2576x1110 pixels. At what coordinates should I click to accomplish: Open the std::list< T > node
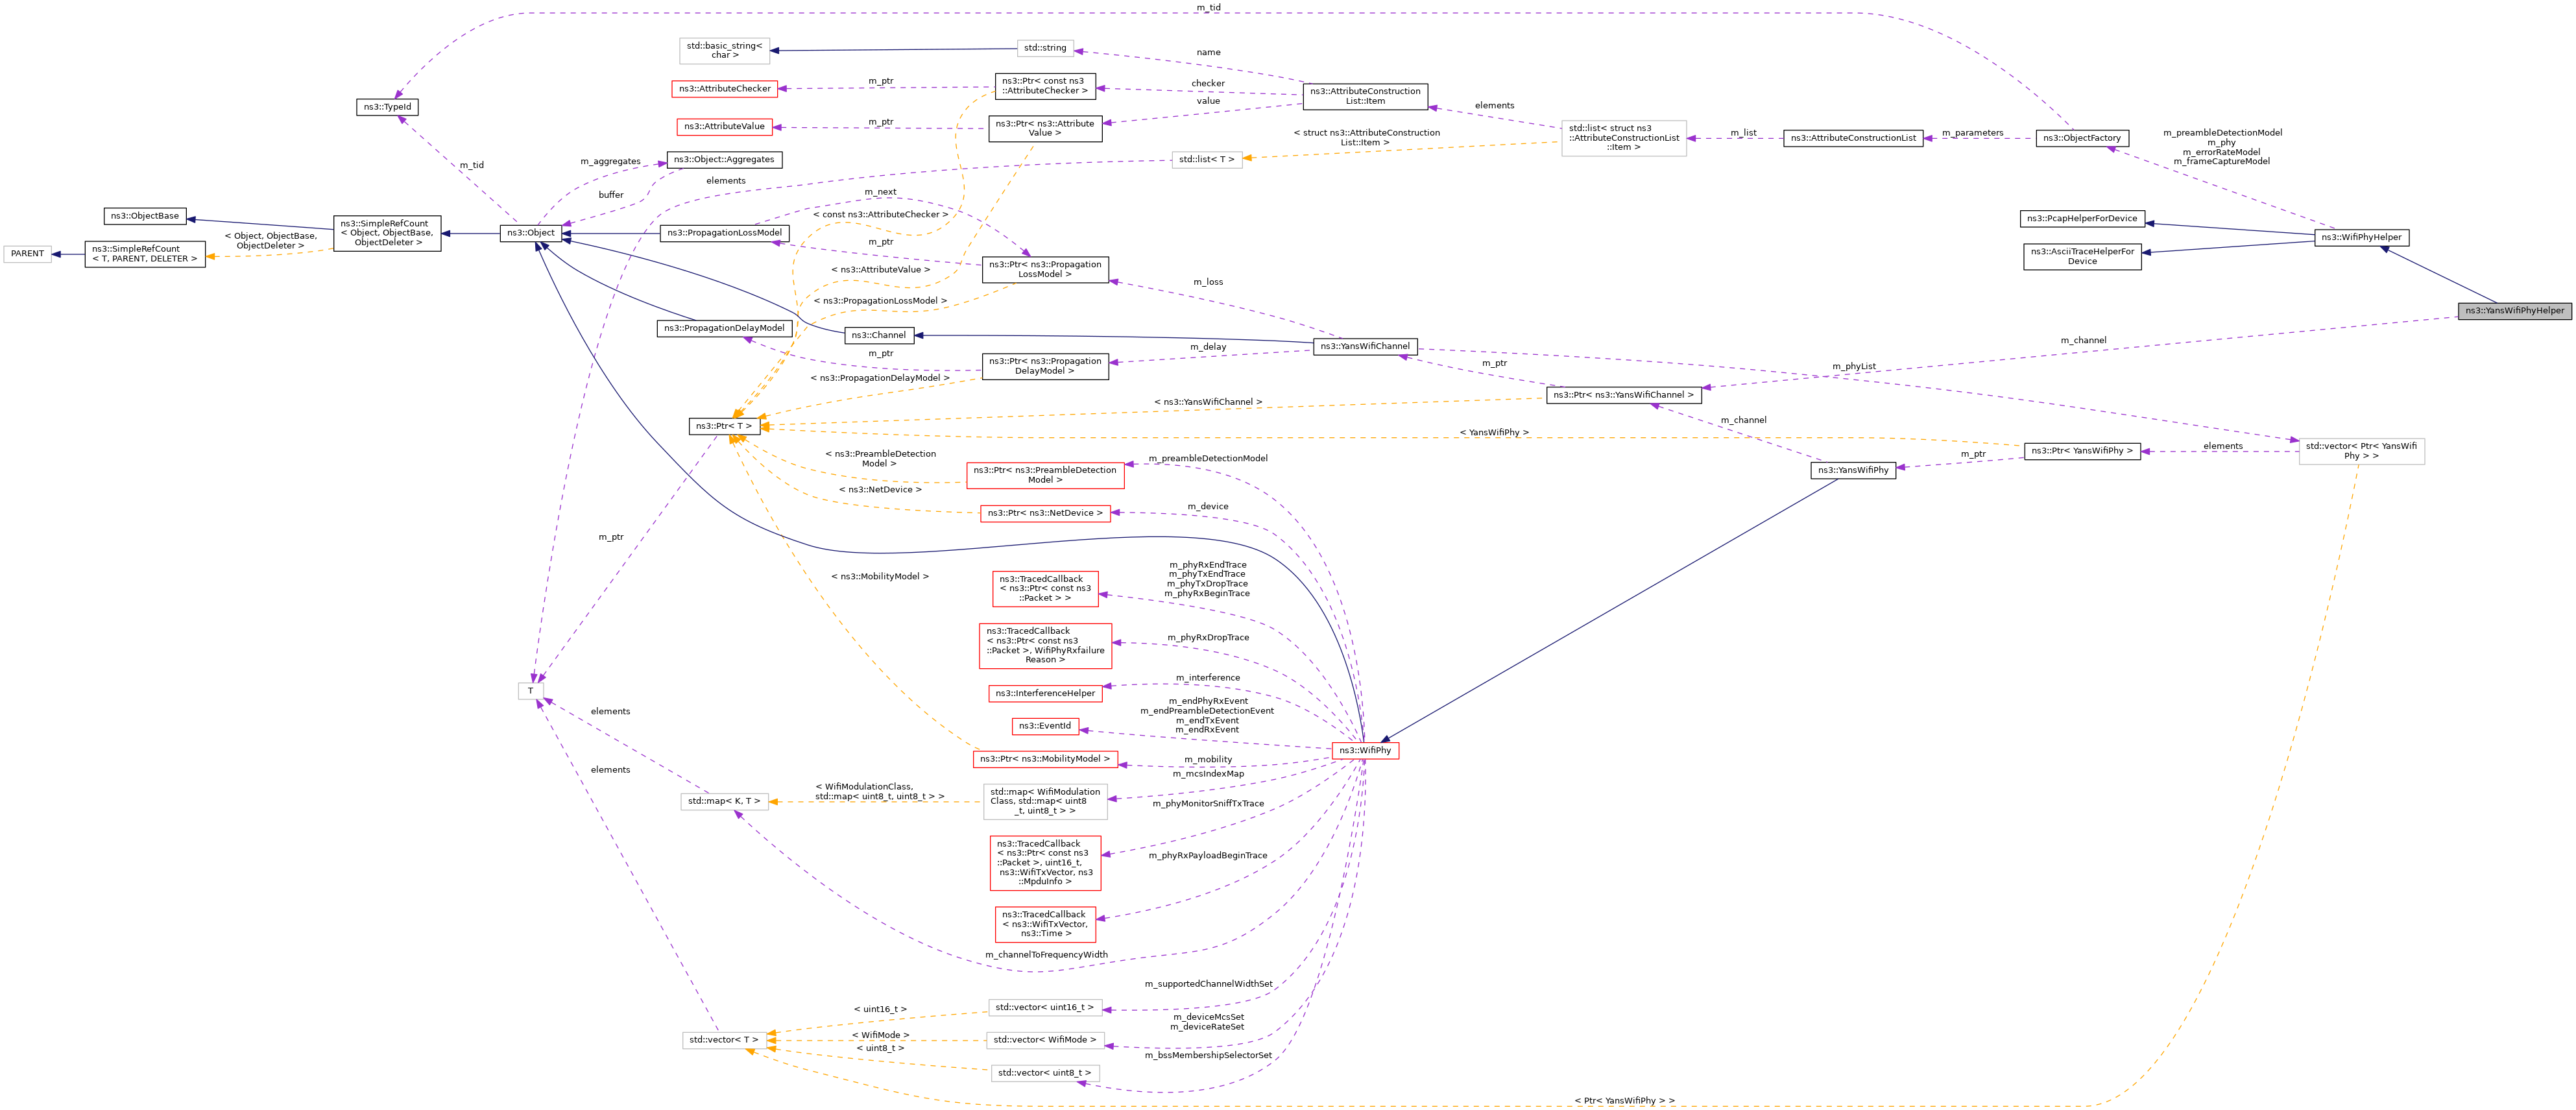[1207, 160]
